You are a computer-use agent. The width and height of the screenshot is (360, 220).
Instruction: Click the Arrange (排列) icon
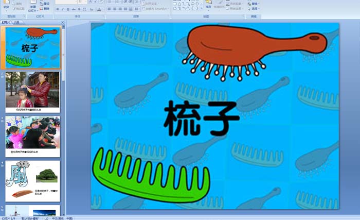(208, 2)
